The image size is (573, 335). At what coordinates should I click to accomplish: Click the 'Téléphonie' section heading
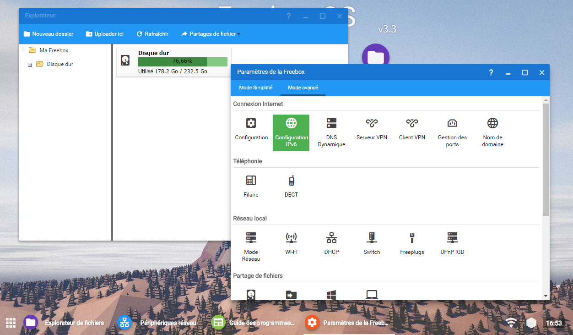(x=248, y=161)
